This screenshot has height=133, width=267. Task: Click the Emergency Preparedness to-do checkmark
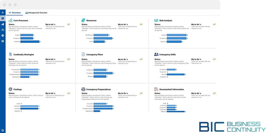[x=141, y=93]
